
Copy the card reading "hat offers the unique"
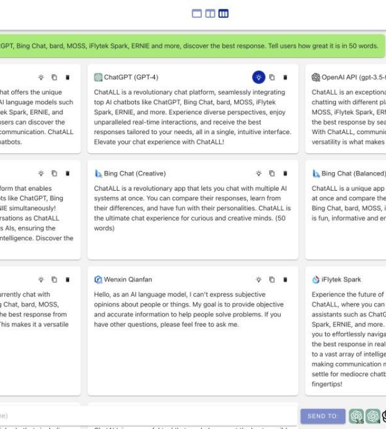point(54,77)
